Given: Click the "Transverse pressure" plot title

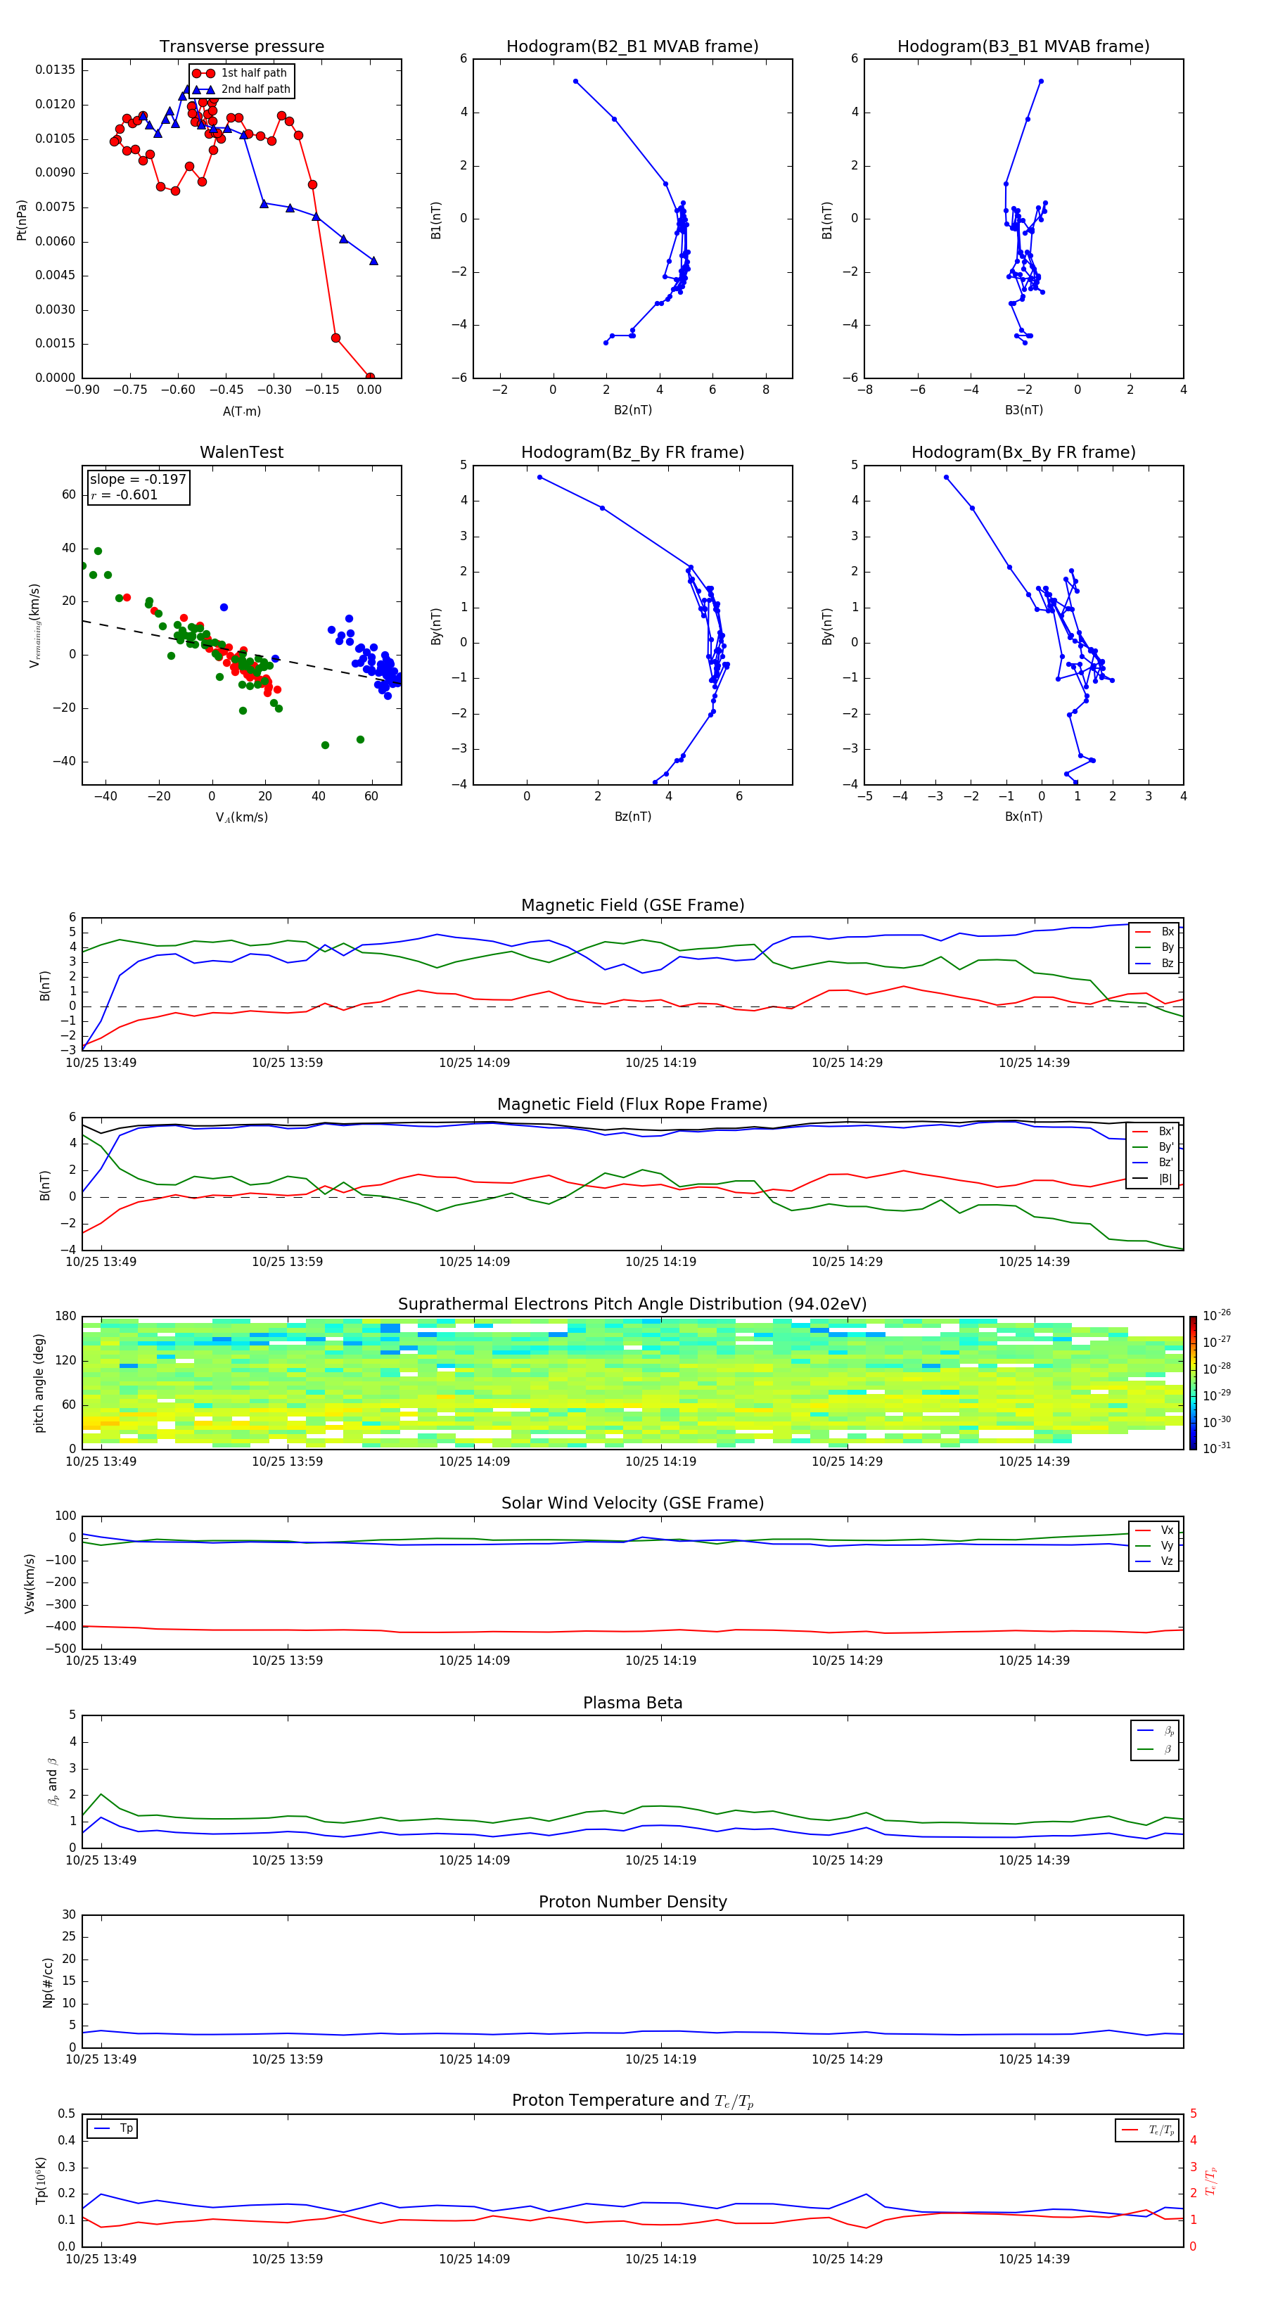Looking at the screenshot, I should [x=241, y=47].
